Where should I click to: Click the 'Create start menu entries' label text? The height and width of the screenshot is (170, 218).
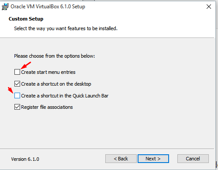48,72
